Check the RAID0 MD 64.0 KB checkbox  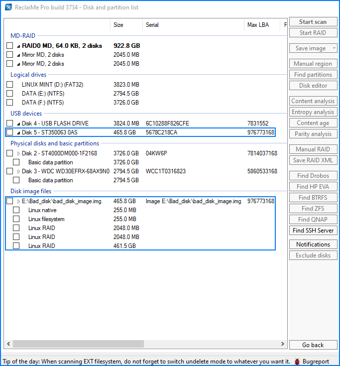10,45
